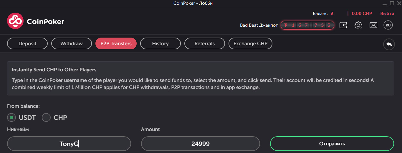Open messages envelope icon
Screen dimensions: 402x153
(x=373, y=25)
